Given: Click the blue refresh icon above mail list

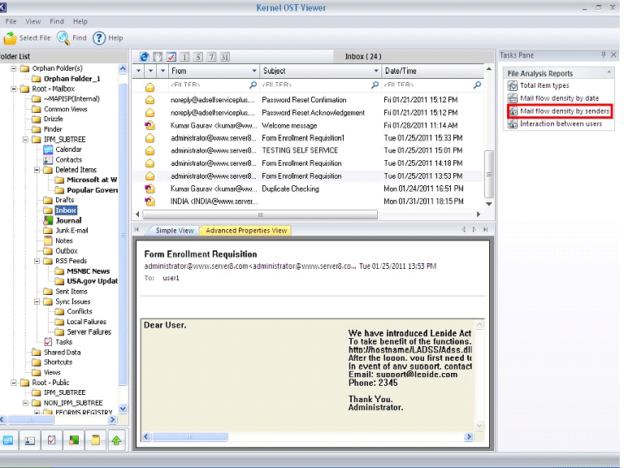Looking at the screenshot, I should (x=145, y=57).
